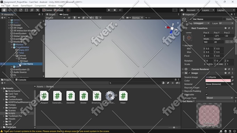Click Pos Y field with -271
237x133 pixels.
pos(219,36)
